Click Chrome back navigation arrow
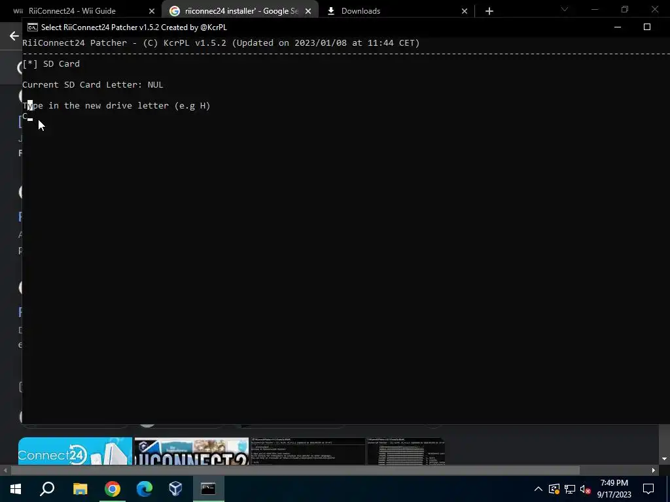This screenshot has height=502, width=670. tap(14, 36)
